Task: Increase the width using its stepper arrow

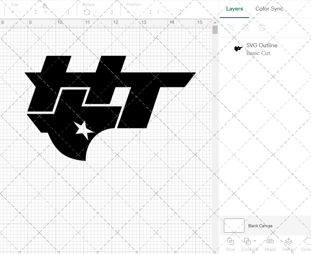Action: pyautogui.click(x=36, y=10)
